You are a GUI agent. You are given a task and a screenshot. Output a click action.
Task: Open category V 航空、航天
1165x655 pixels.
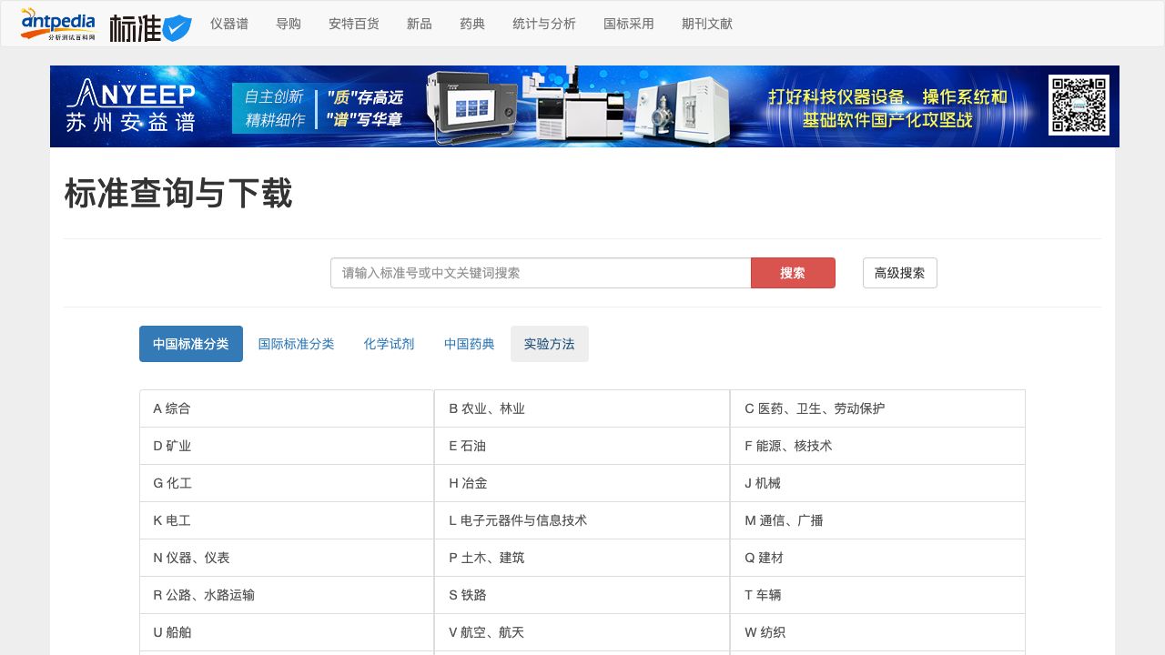click(487, 632)
